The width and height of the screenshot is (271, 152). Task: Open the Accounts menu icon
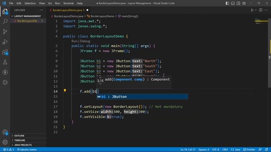point(5,132)
